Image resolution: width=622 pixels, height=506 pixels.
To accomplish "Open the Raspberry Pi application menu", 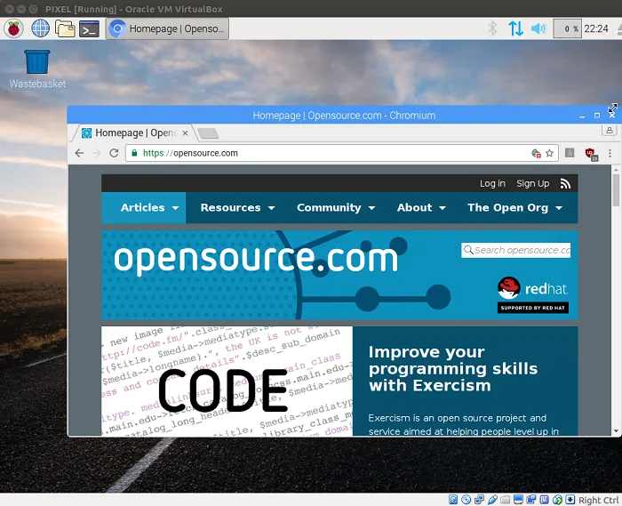I will point(14,28).
